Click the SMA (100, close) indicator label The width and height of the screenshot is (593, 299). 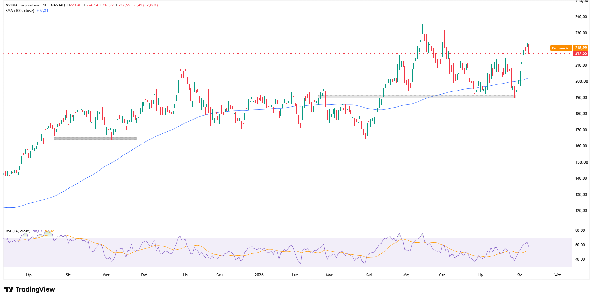pyautogui.click(x=20, y=11)
